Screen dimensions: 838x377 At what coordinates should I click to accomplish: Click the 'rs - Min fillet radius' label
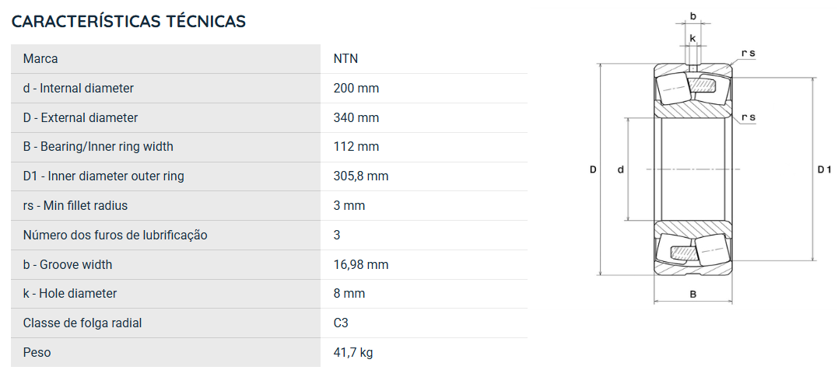click(75, 205)
